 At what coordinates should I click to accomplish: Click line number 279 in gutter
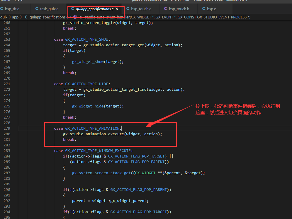(7, 129)
